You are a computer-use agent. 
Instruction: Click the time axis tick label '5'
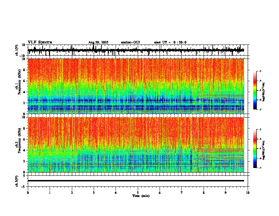138,193
